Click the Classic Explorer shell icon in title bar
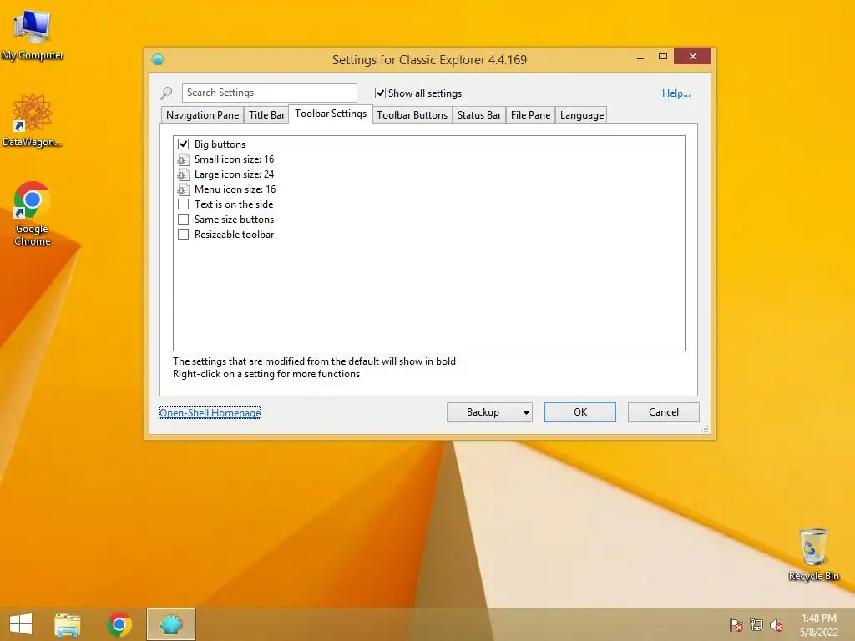The width and height of the screenshot is (855, 641). (158, 59)
